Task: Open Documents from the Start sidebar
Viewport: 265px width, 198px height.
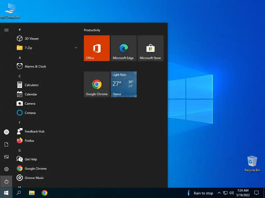Action: (x=6, y=144)
